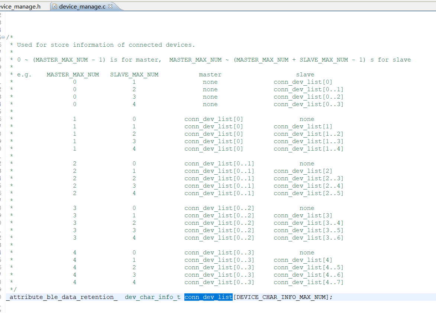Switch to the device_manage.h tab

(20, 6)
